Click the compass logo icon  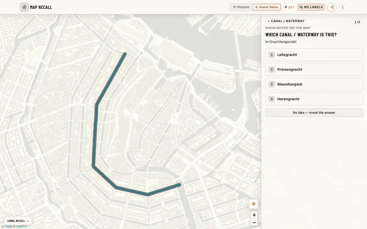pyautogui.click(x=24, y=7)
